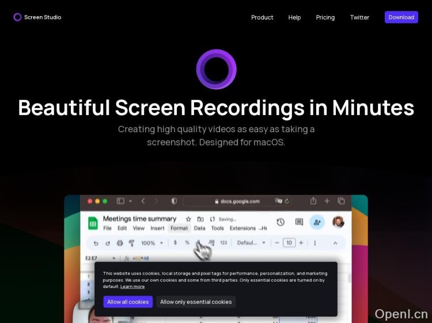Open the Learn more cookie link

(132, 286)
